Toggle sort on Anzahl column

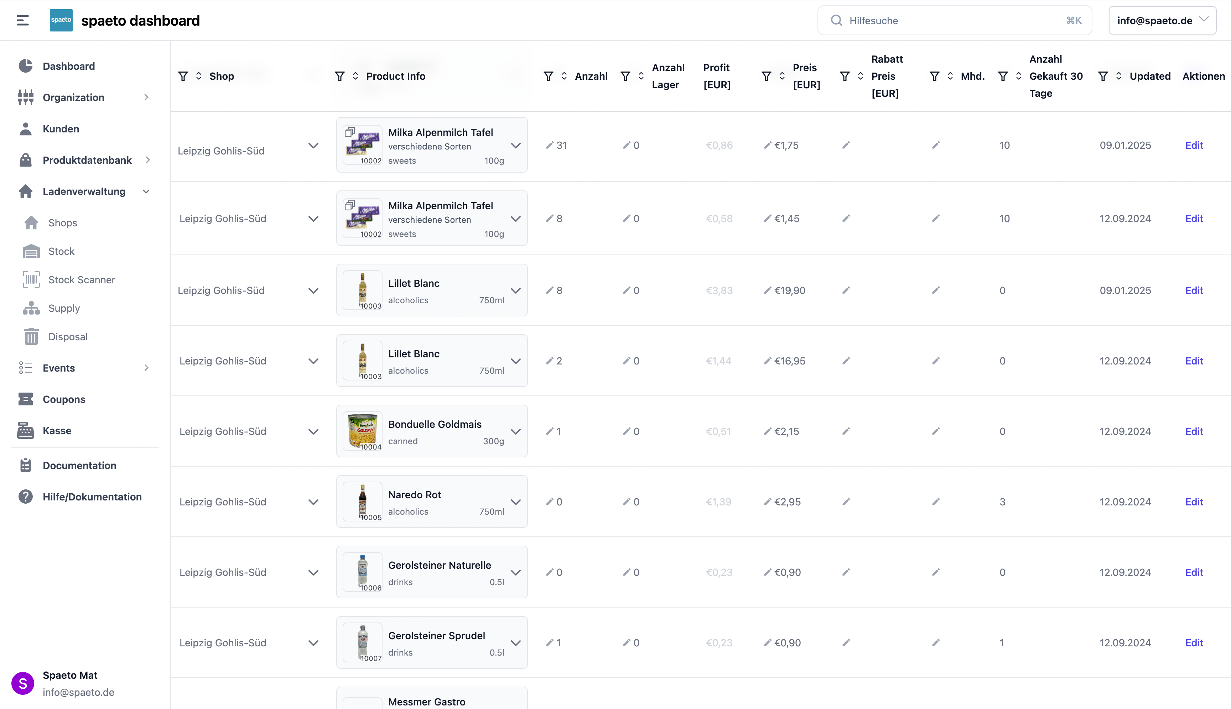(x=564, y=77)
